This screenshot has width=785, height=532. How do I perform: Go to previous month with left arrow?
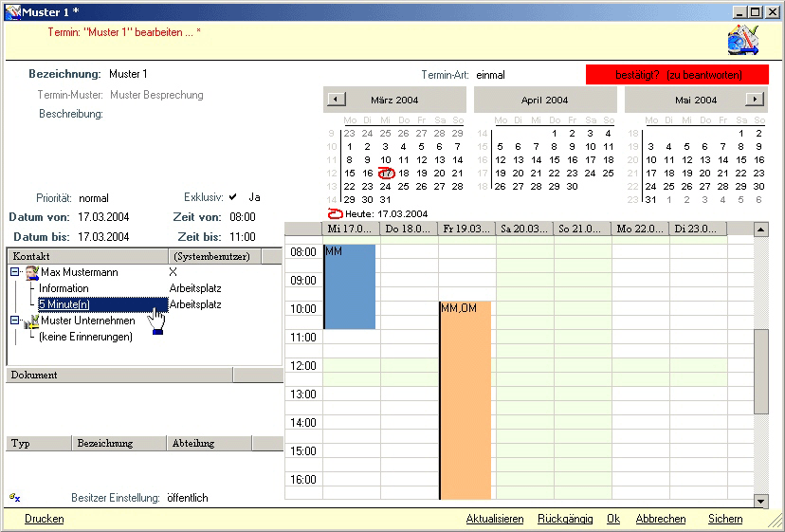click(x=338, y=100)
